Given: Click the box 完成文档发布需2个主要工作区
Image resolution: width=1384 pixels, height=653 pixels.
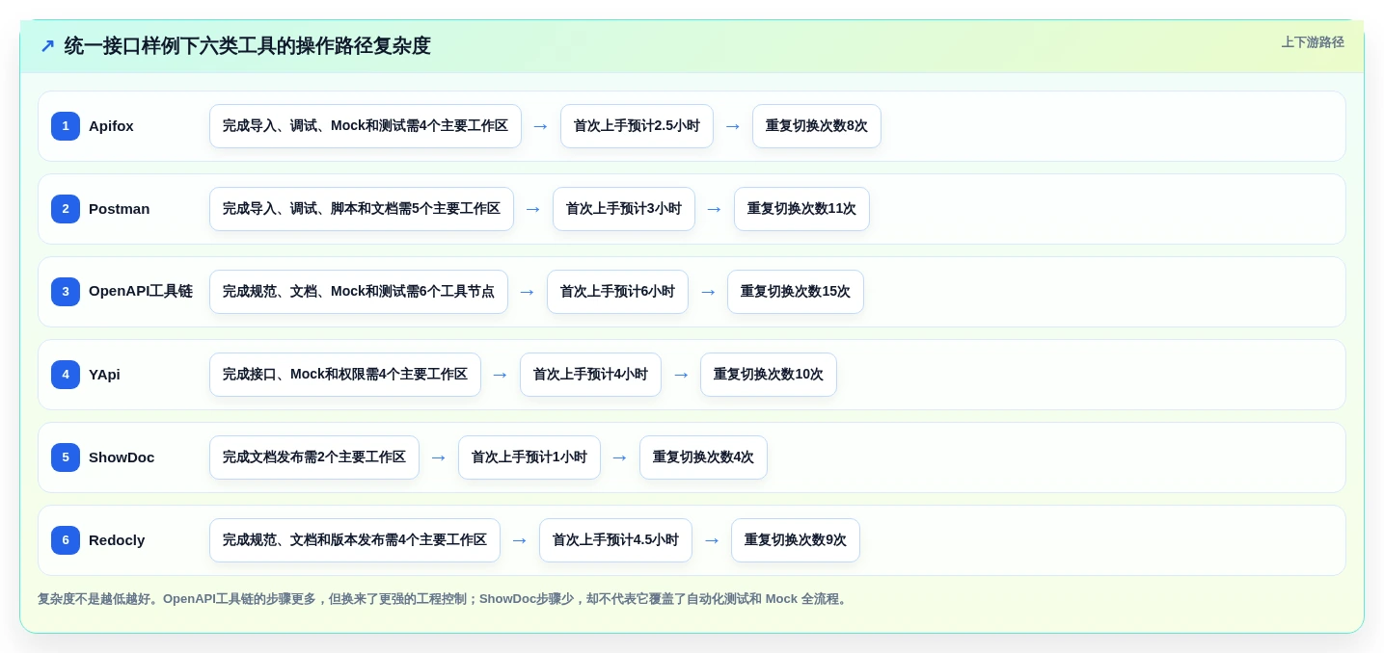Looking at the screenshot, I should 314,457.
